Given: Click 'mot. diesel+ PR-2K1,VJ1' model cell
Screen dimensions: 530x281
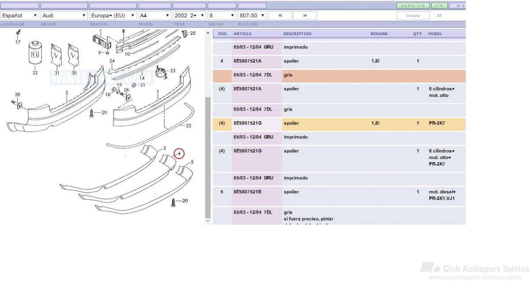Looking at the screenshot, I should (442, 195).
